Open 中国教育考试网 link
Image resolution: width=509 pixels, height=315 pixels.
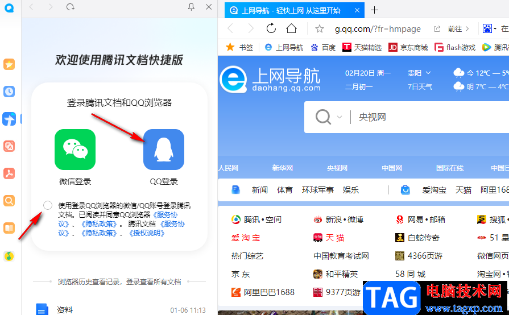point(341,256)
